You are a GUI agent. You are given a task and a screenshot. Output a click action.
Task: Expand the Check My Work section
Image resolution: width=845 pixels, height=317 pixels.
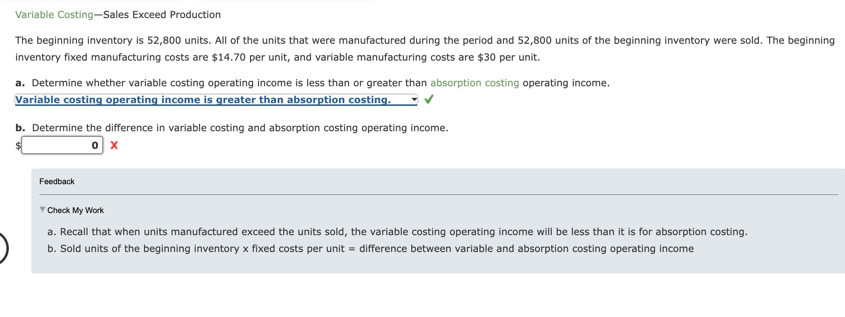click(75, 210)
